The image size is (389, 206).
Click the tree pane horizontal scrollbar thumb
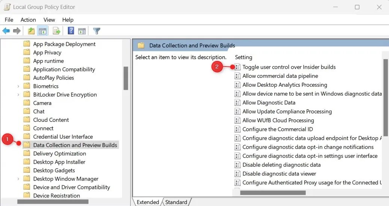click(53, 202)
